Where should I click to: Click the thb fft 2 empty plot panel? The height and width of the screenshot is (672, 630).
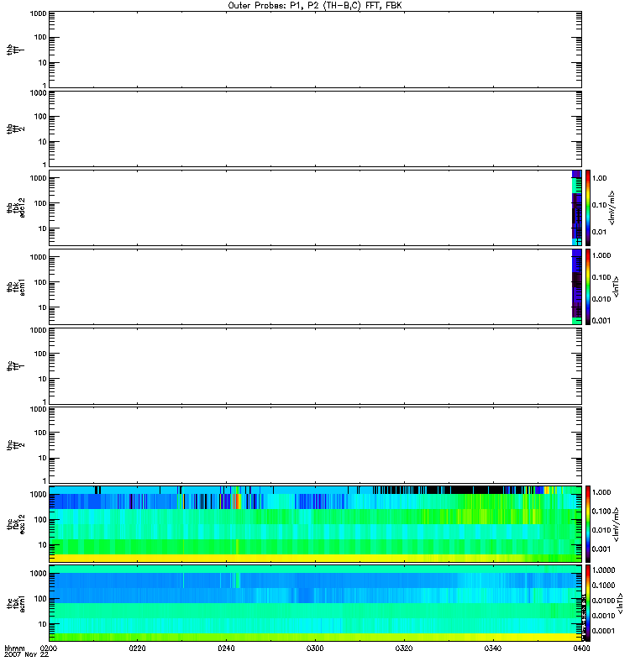(315, 128)
